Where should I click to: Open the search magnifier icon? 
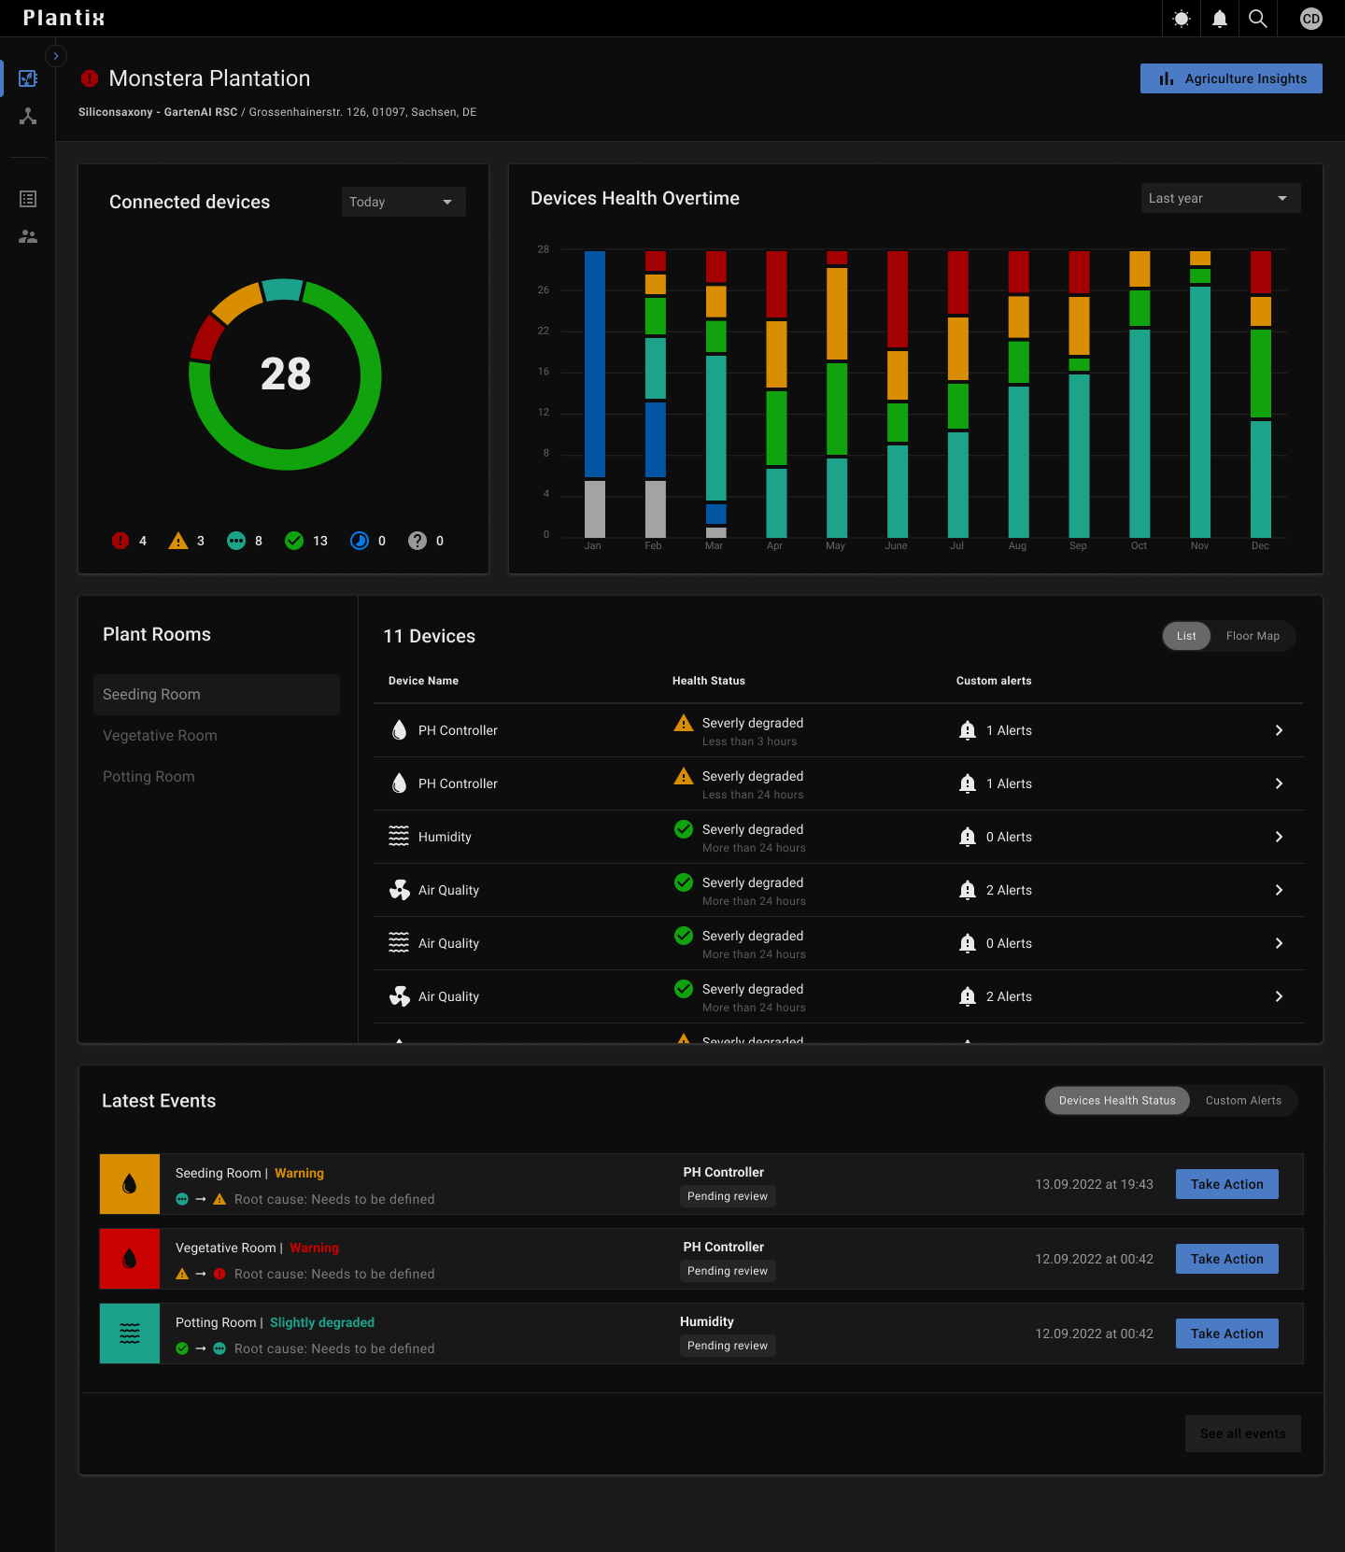[1258, 19]
